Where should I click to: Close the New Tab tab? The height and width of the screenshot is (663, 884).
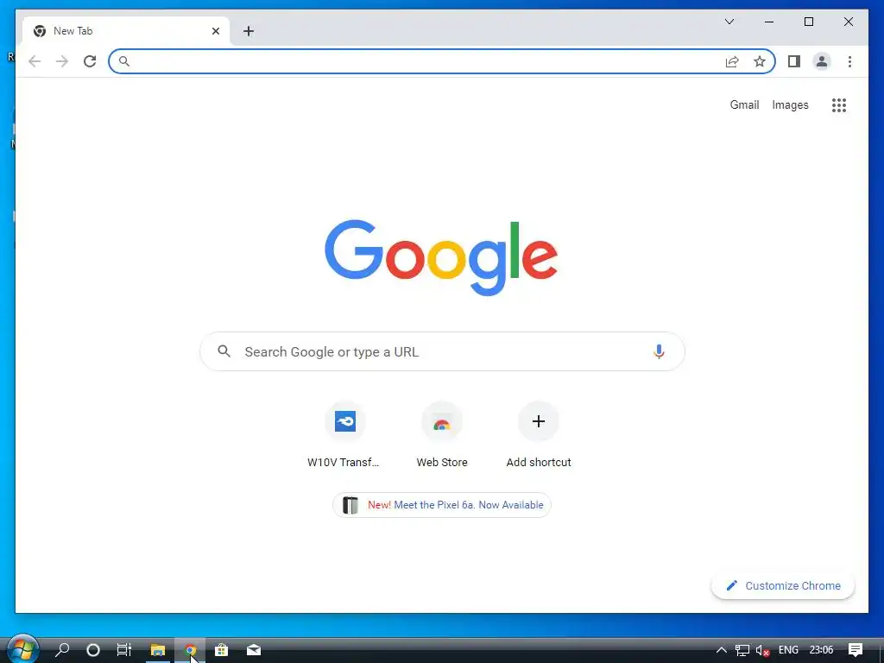pos(215,31)
